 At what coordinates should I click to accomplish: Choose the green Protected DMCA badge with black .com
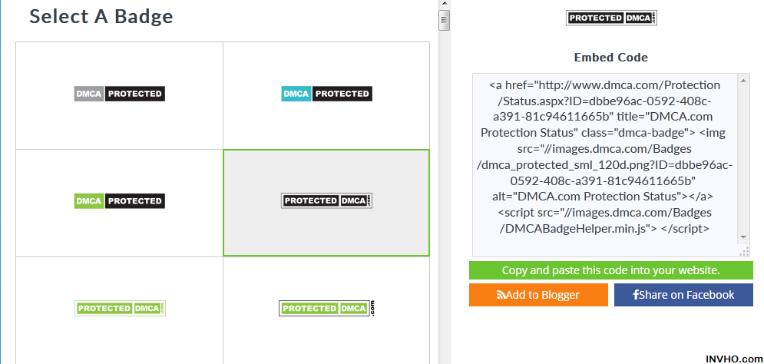[x=326, y=308]
